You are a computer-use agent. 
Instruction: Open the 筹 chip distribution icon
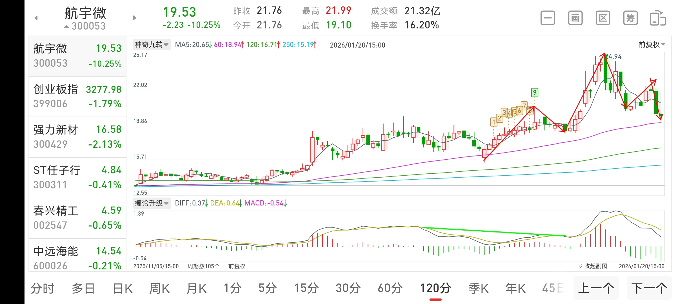click(x=630, y=18)
